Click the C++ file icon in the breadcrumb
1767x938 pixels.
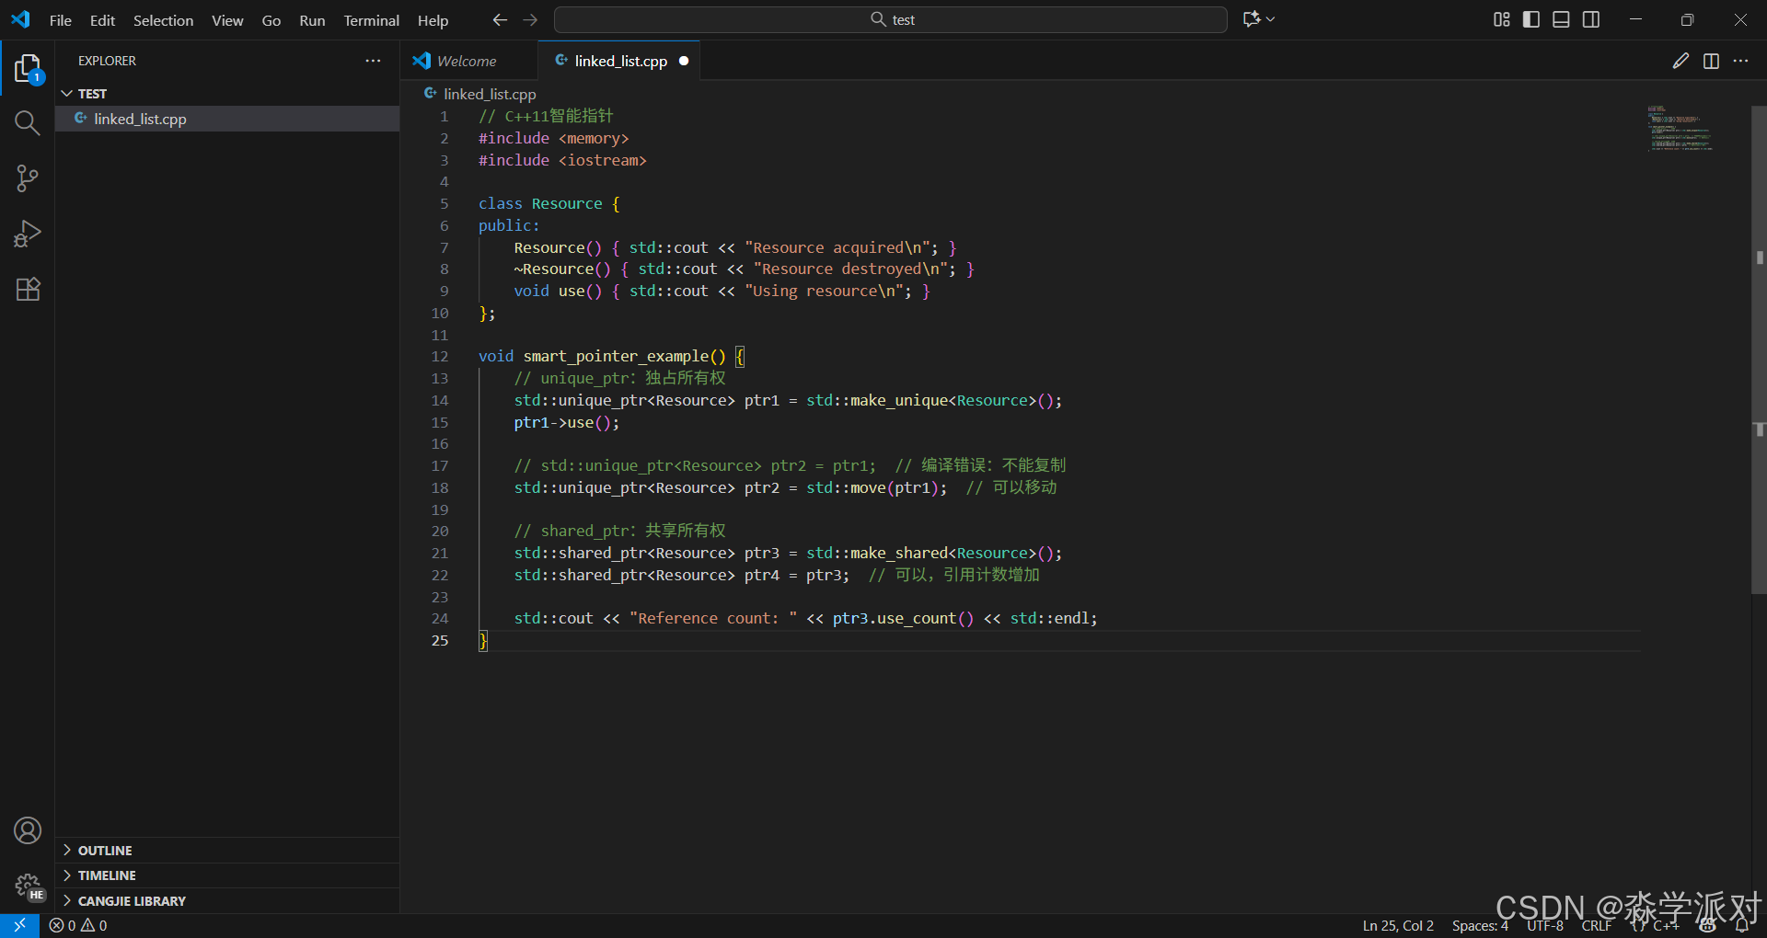(430, 94)
